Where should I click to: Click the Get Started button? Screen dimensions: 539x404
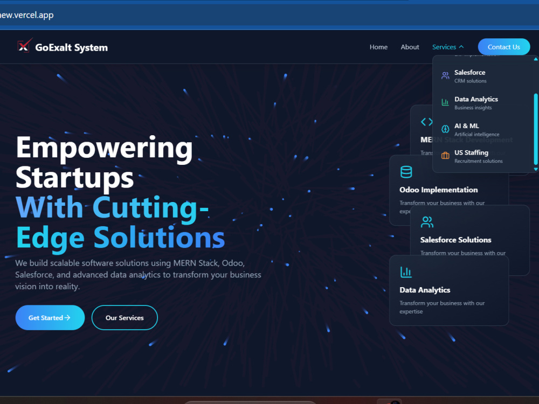[50, 318]
